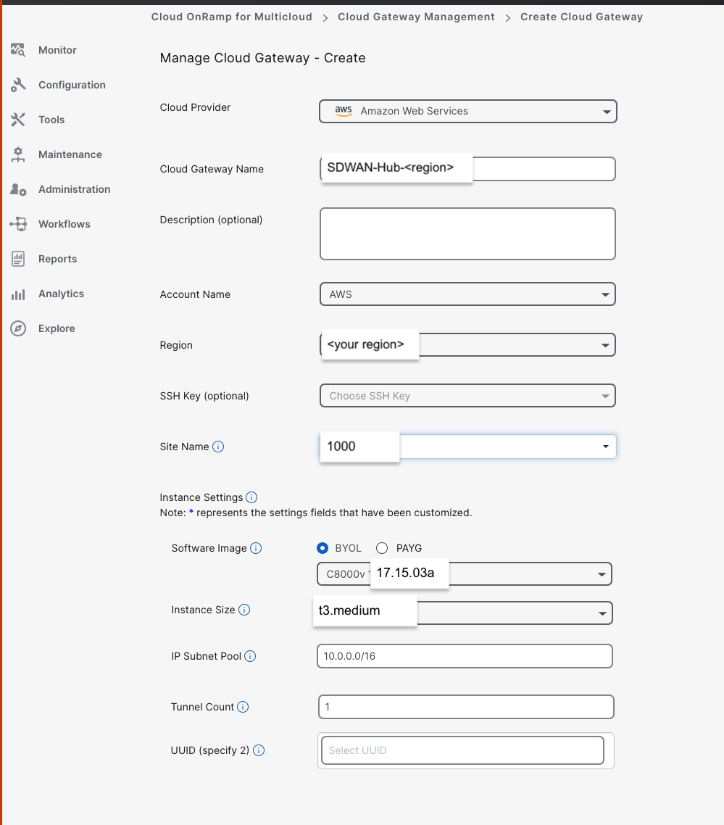Click the Tunnel Count field

466,707
